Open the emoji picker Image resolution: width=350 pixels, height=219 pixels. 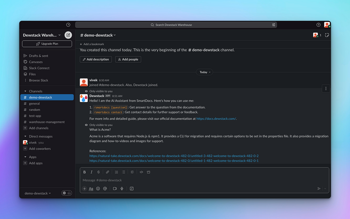click(x=98, y=189)
